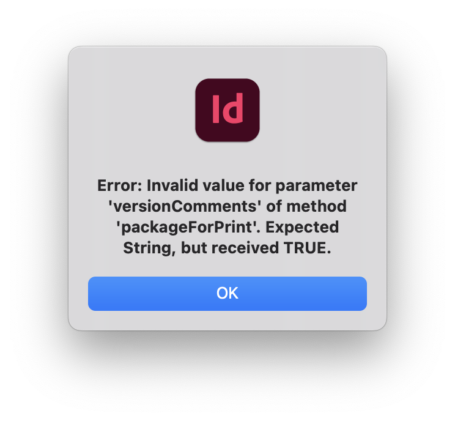
Task: Click the word TRUE in the message
Action: click(x=308, y=248)
